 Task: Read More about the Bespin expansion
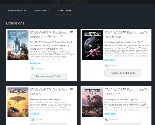click(x=35, y=114)
